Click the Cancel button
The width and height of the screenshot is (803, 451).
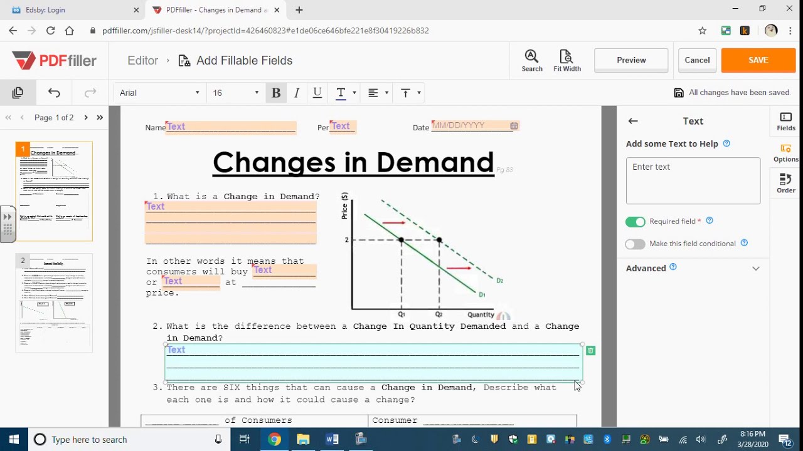[697, 60]
